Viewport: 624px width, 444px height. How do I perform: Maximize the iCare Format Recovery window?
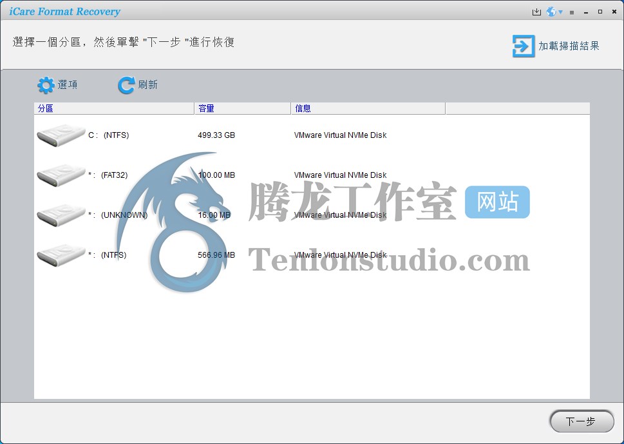click(600, 12)
